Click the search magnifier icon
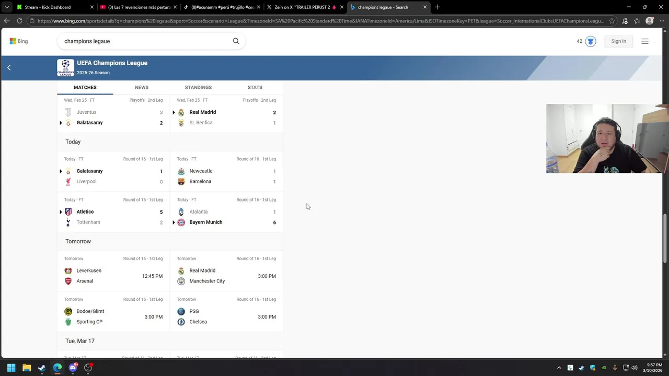The image size is (669, 376). pos(236,41)
